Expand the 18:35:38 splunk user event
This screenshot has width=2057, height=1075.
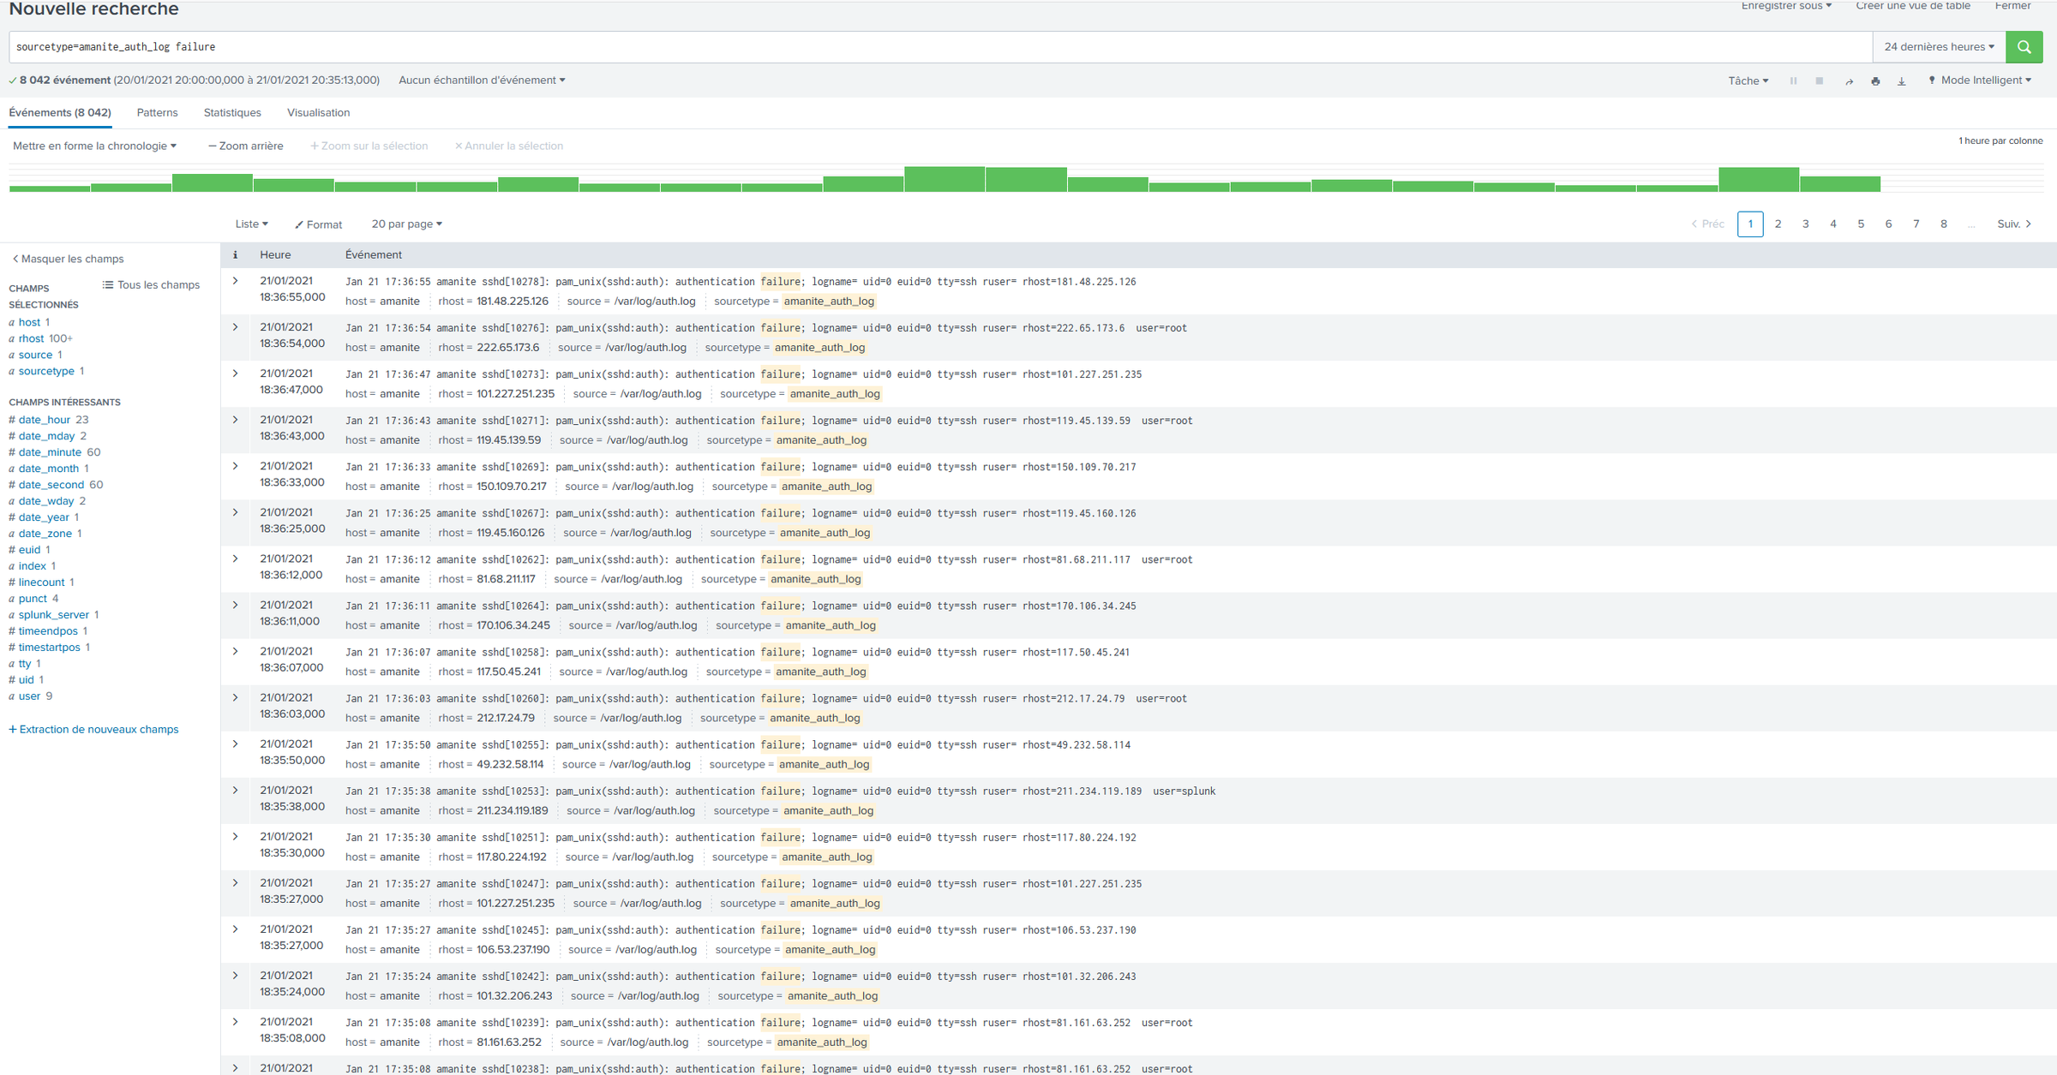[236, 791]
